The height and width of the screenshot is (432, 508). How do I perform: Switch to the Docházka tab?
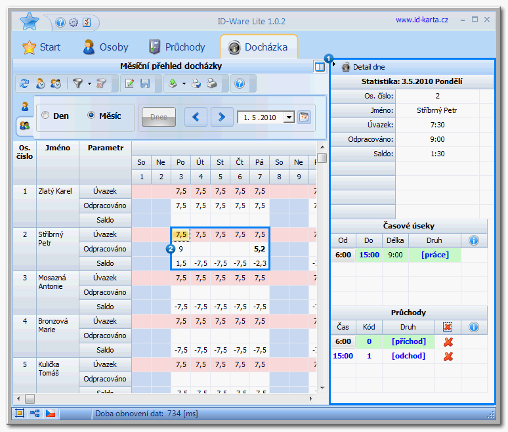[x=259, y=47]
